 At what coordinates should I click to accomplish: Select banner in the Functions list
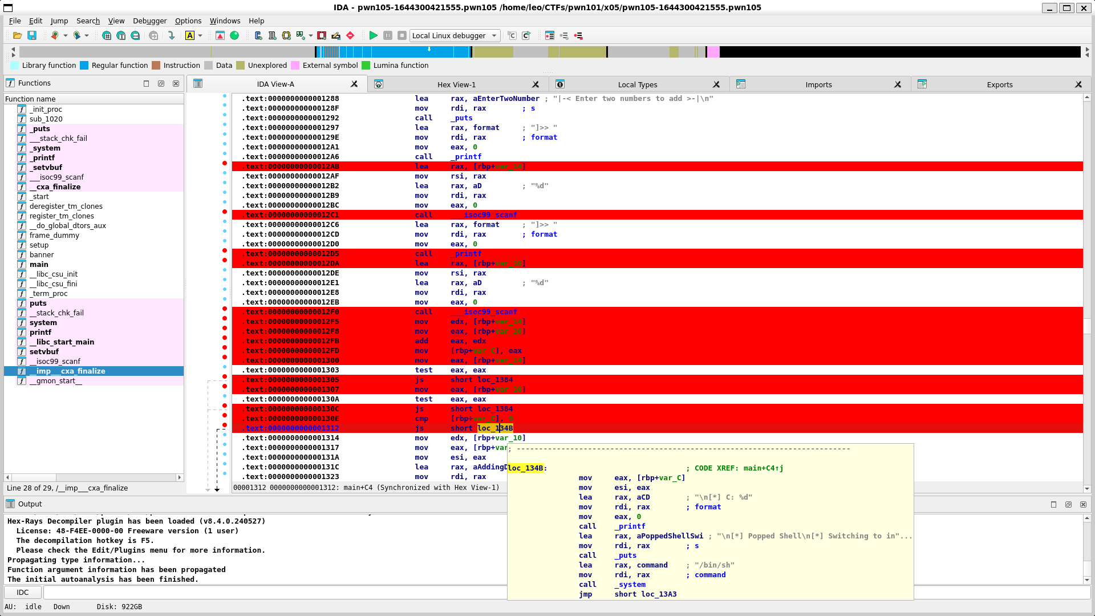(x=42, y=255)
